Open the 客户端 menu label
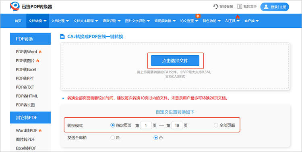 [x=249, y=21]
